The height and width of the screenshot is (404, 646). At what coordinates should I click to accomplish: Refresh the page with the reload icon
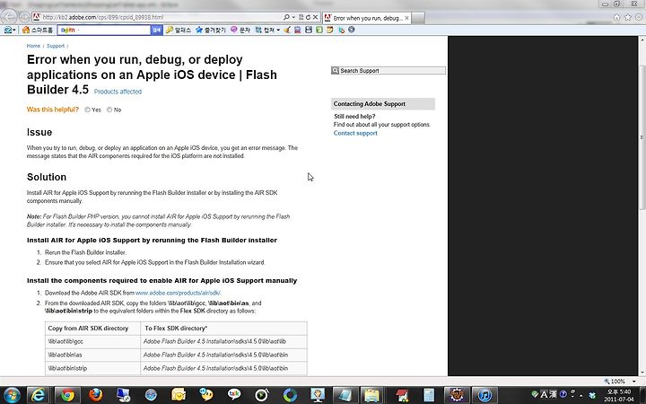[x=308, y=17]
